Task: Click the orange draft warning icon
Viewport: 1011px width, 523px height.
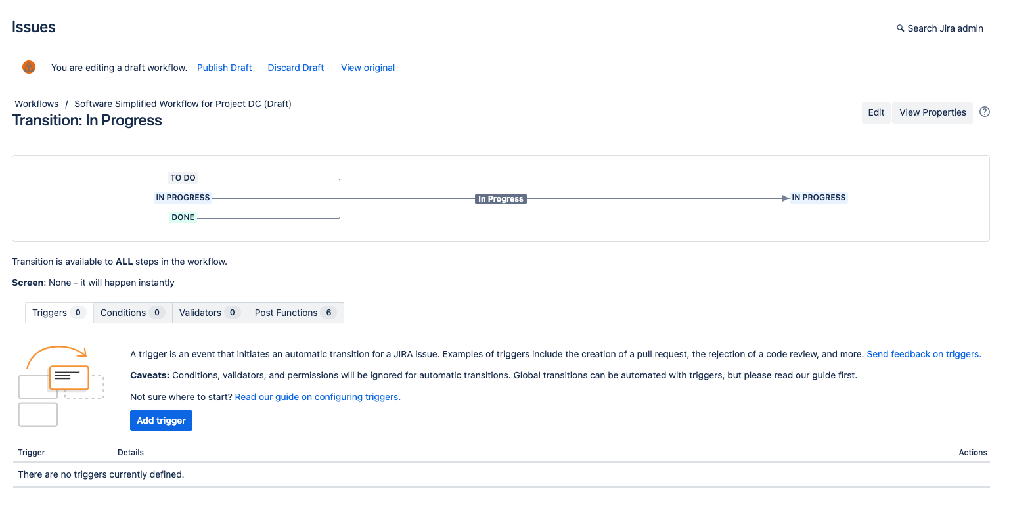Action: pos(29,67)
